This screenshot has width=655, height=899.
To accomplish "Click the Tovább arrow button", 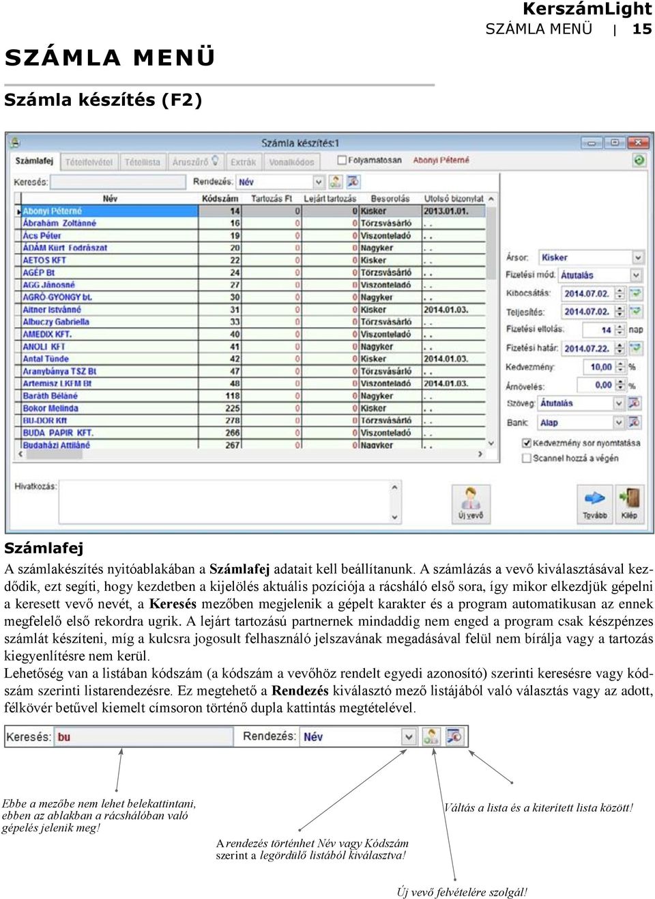I will 595,504.
